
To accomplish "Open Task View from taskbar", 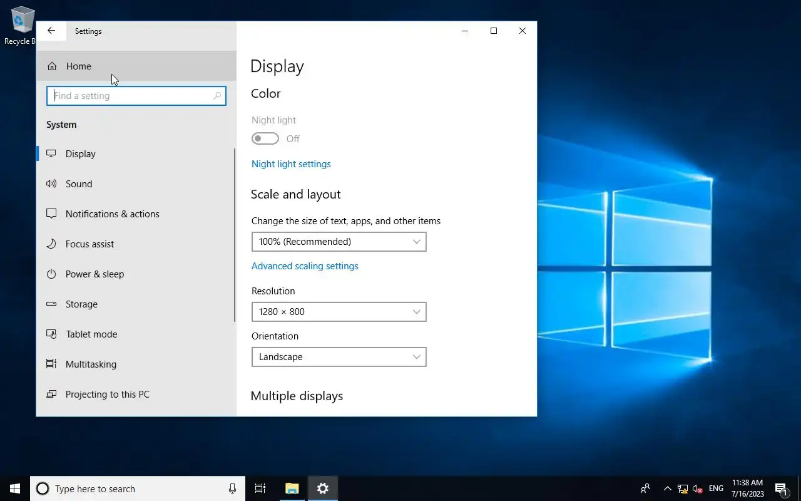I will click(260, 488).
